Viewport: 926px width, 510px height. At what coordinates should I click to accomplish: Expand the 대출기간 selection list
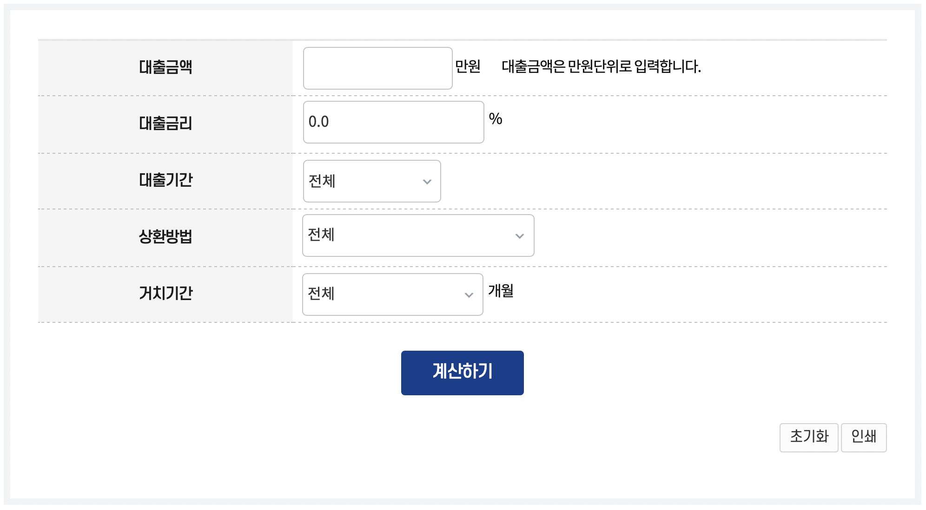click(371, 182)
